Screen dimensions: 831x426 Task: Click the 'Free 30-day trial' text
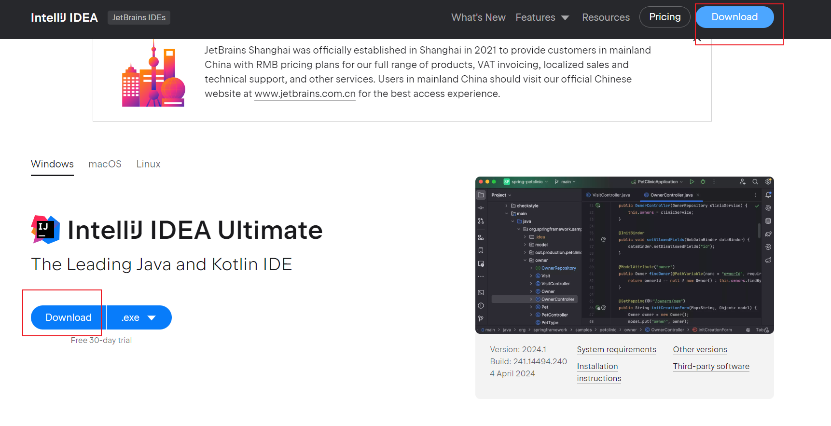[101, 340]
